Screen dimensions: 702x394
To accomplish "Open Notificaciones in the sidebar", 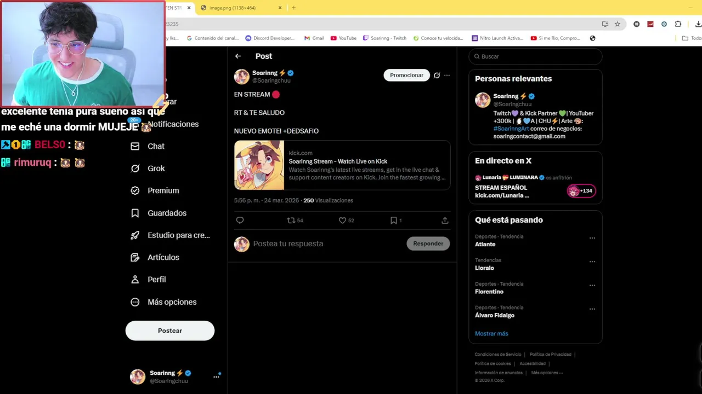I will tap(173, 124).
